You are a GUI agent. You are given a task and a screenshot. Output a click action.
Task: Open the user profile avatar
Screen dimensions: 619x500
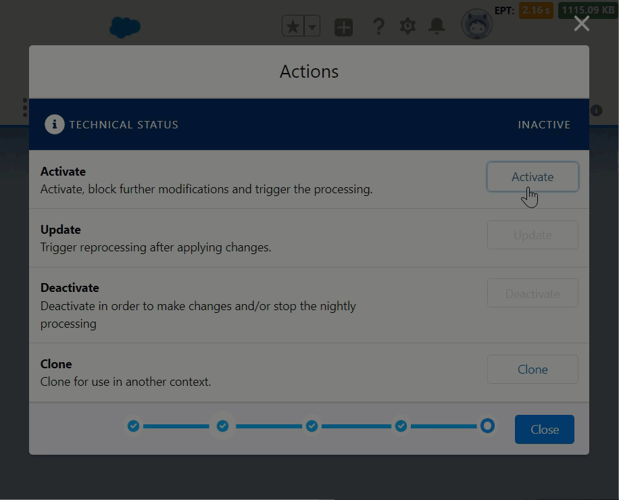pos(476,26)
